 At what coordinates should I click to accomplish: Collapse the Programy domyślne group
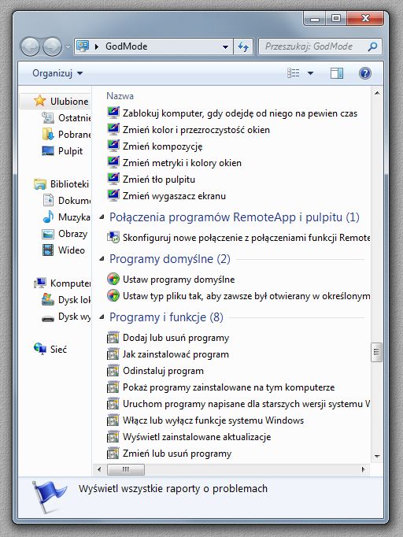coord(102,259)
